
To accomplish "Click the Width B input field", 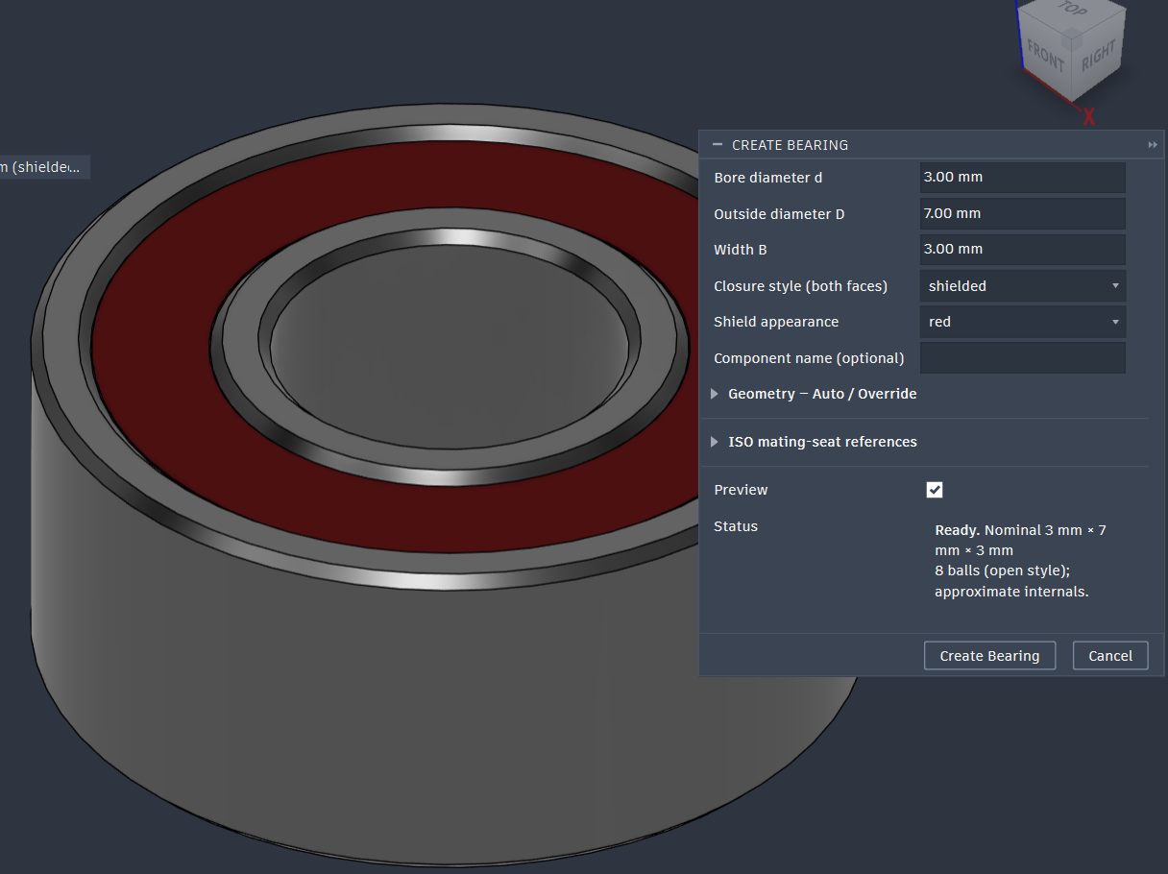I will tap(1023, 249).
